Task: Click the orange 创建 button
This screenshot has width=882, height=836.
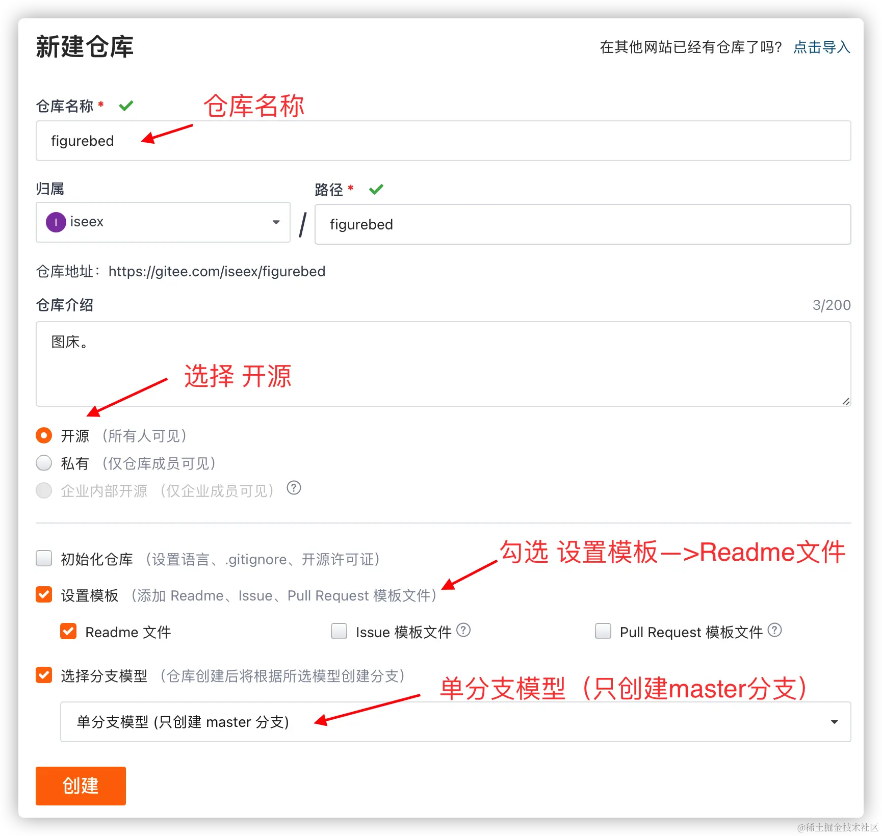Action: point(81,786)
